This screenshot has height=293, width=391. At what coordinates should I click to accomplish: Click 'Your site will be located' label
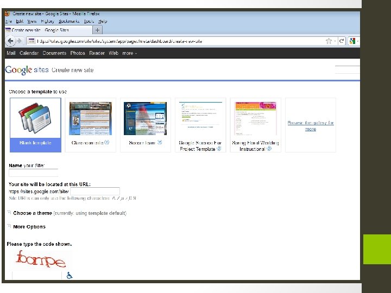49,184
